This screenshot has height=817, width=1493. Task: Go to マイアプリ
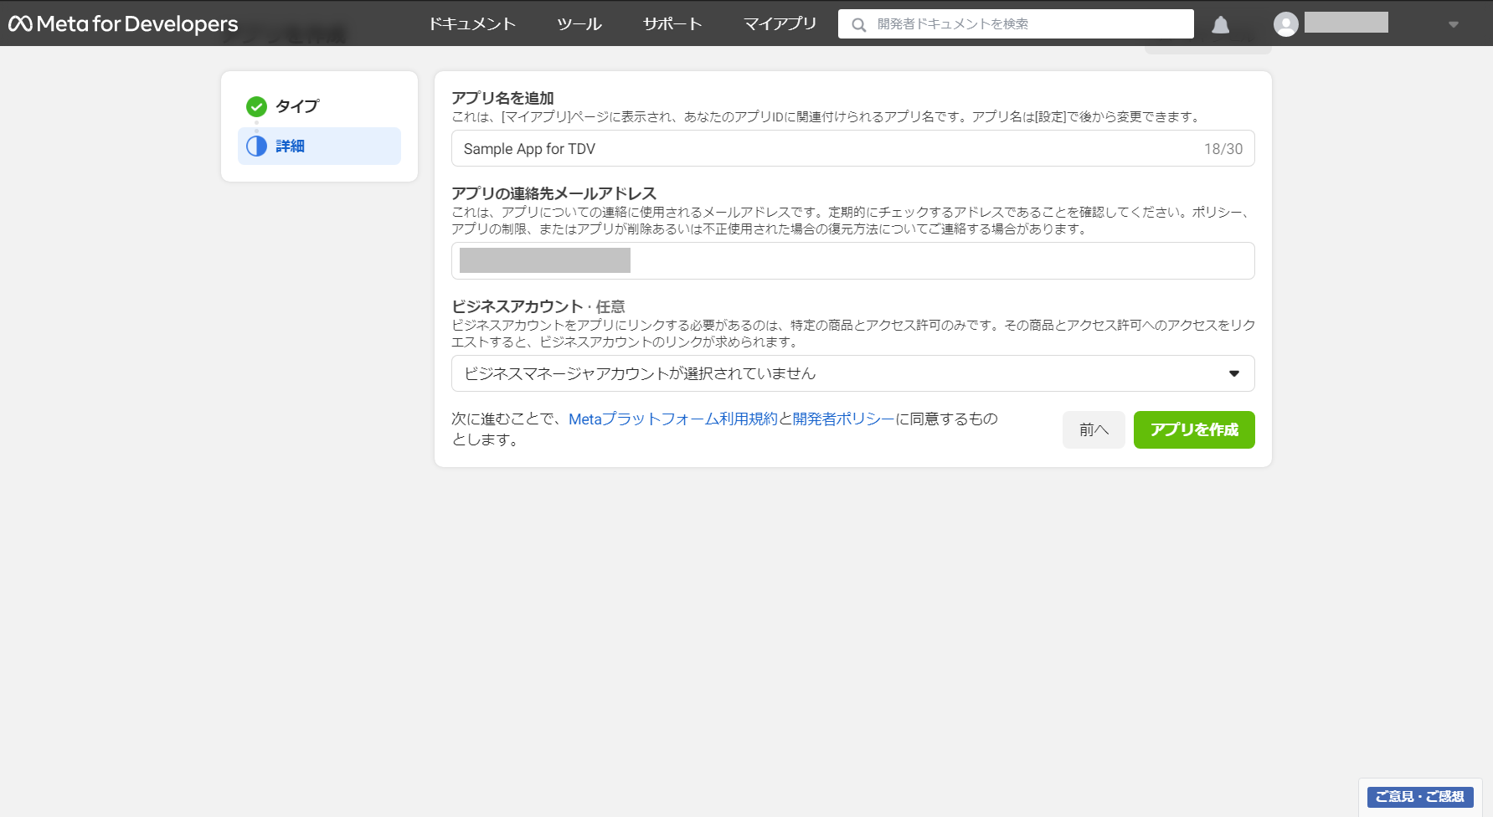[x=780, y=24]
